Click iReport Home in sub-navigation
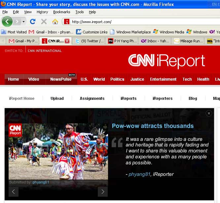Viewport: 220px width, 203px height. click(21, 98)
